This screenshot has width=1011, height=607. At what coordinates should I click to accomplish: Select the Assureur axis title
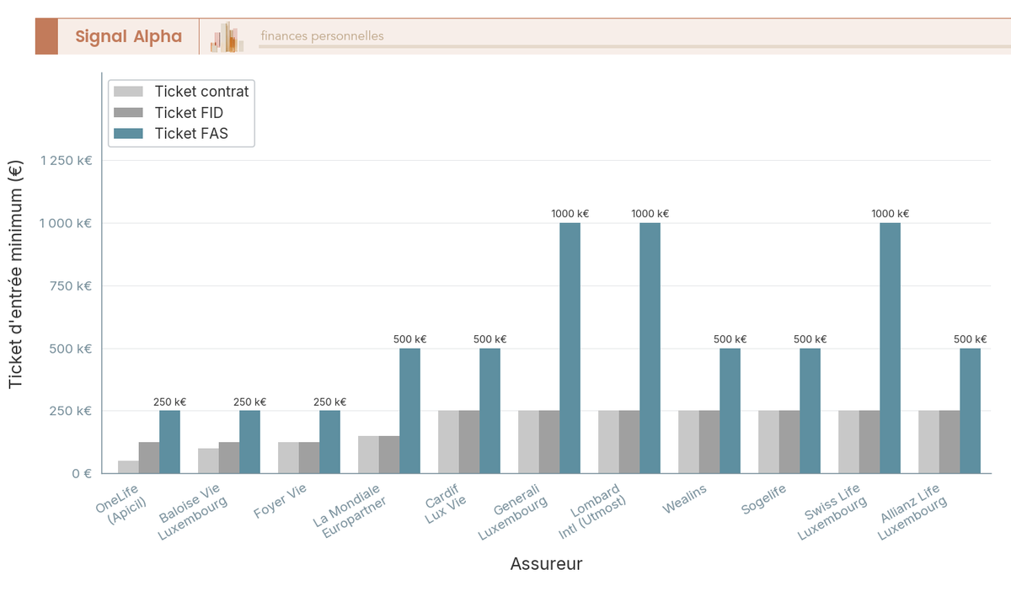[x=546, y=564]
